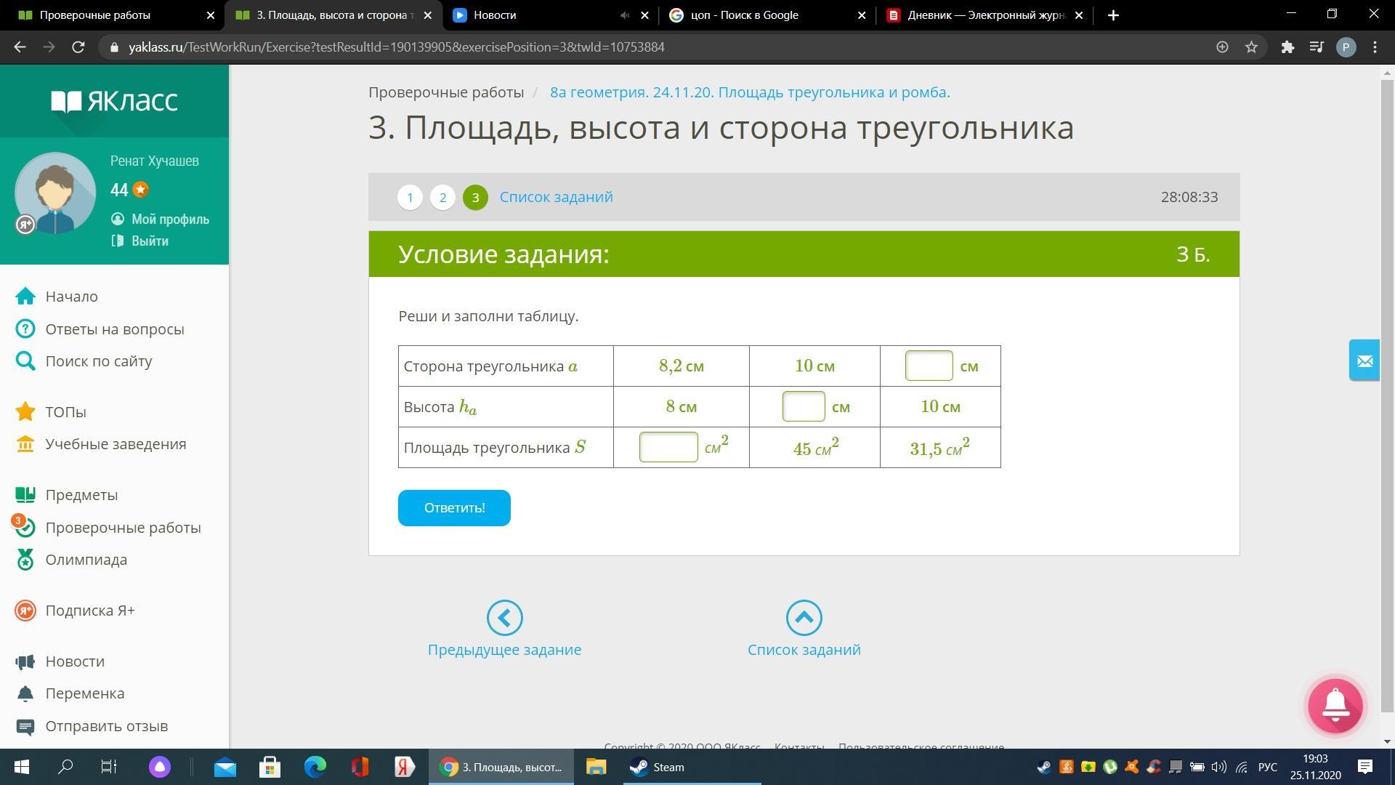Click the triangle area S input field
1395x785 pixels.
pyautogui.click(x=668, y=447)
